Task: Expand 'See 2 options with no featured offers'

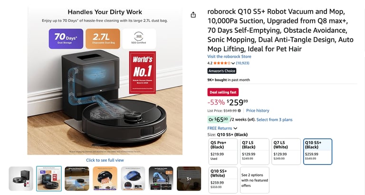Action: [x=255, y=180]
